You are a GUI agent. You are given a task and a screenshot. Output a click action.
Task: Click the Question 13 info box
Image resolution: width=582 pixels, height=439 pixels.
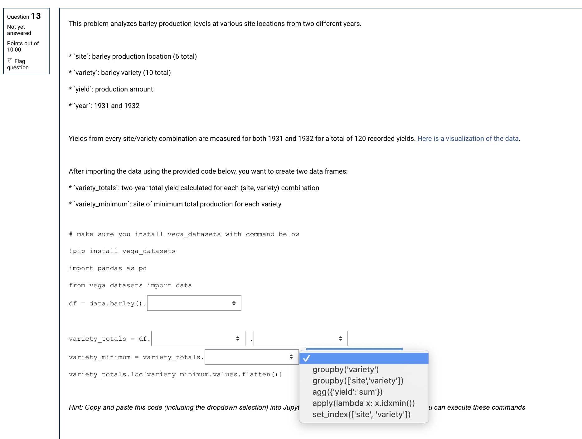[26, 41]
